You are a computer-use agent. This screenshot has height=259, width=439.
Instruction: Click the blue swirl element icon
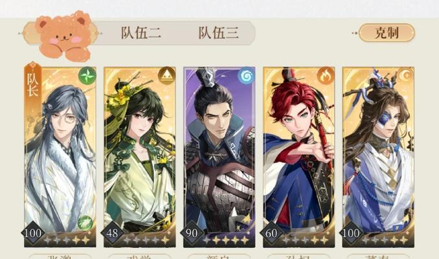tap(247, 76)
